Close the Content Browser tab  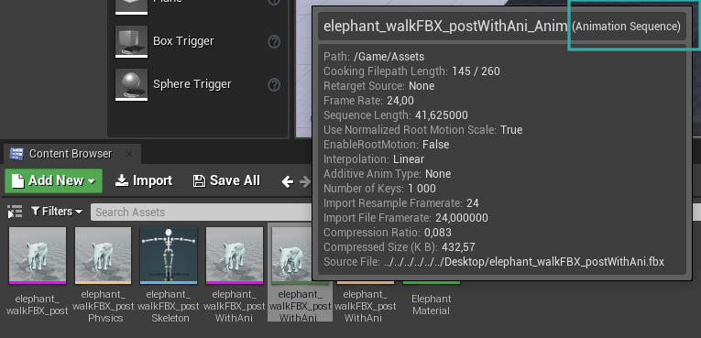click(x=129, y=154)
